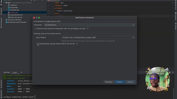The image size is (177, 99).
Task: Collapse the api project root folder
Action: coord(4,2)
